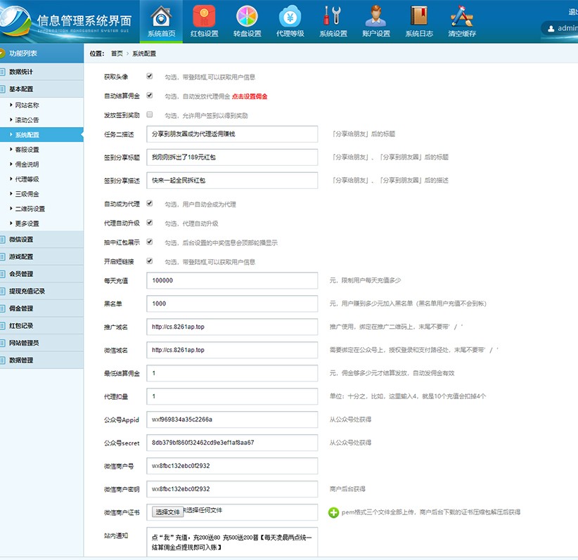The image size is (578, 560).
Task: Click 选择文件 button for certificate
Action: (x=167, y=512)
